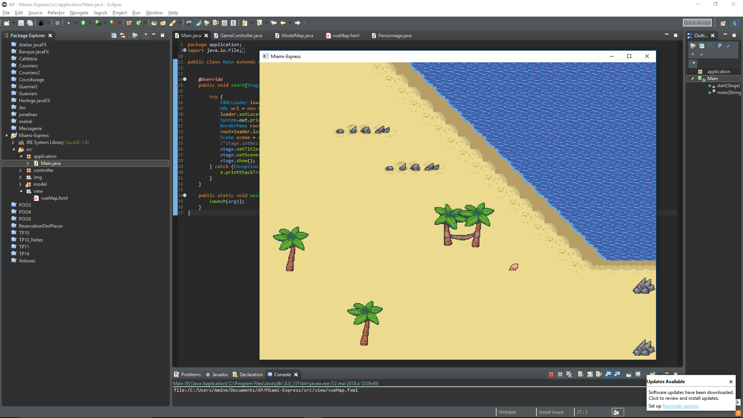The height and width of the screenshot is (418, 743).
Task: Click Collapse All in Package Explorer
Action: tap(114, 35)
